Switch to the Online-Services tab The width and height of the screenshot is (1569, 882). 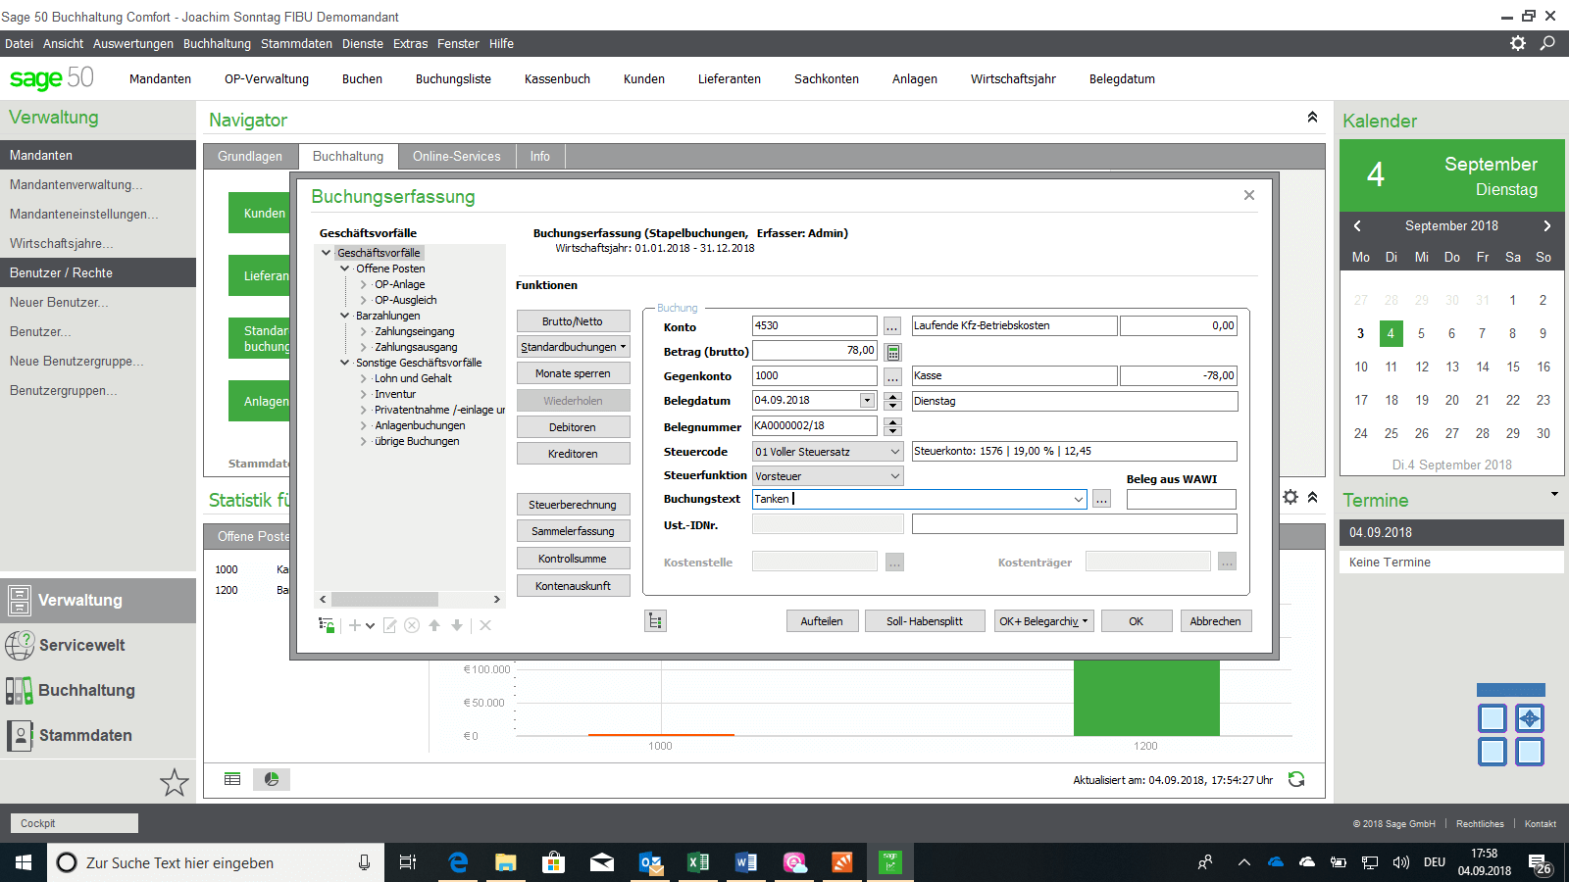[x=456, y=157]
